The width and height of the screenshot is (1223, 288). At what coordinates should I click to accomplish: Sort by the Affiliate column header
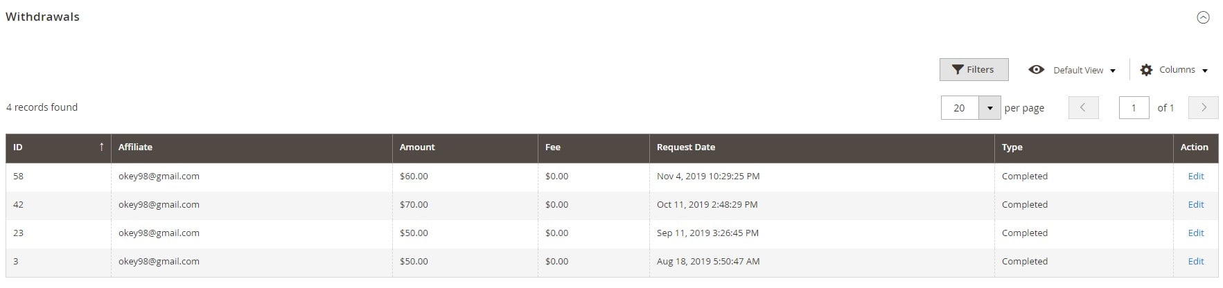click(252, 147)
